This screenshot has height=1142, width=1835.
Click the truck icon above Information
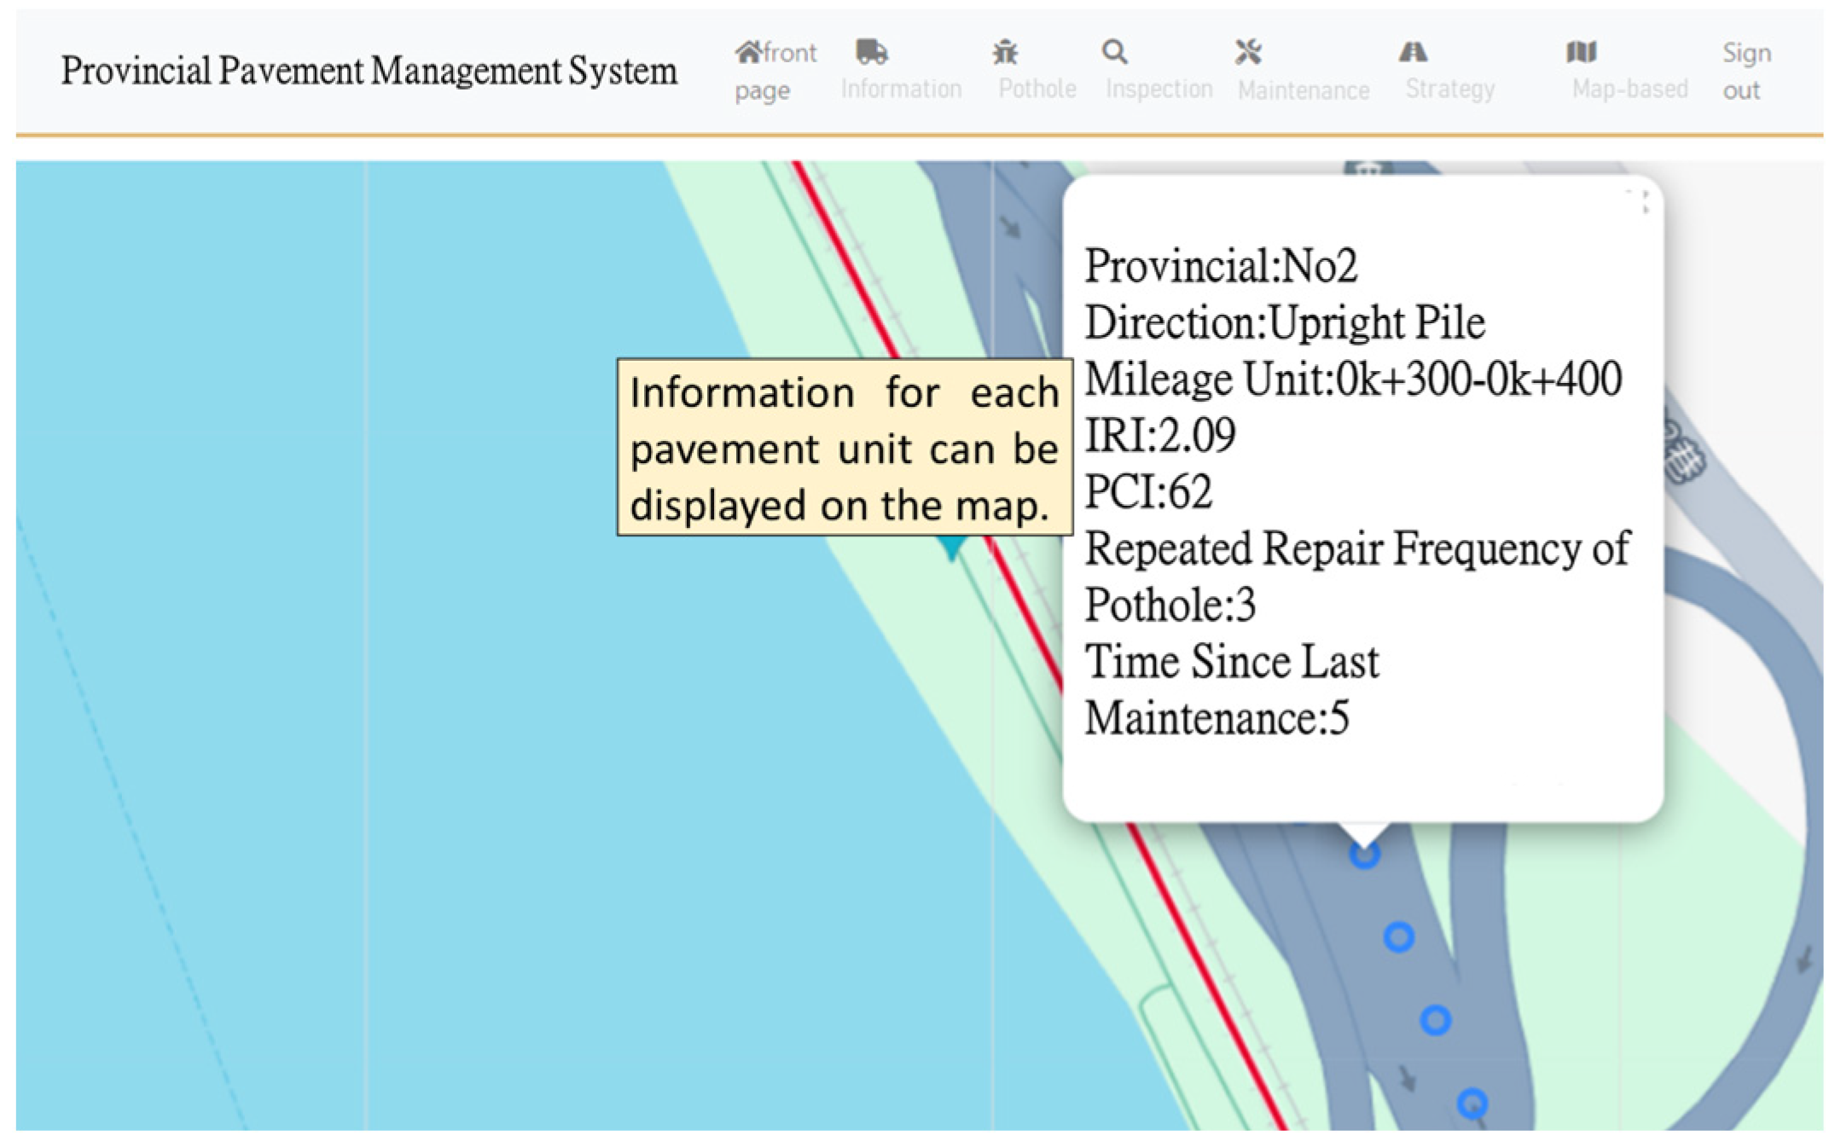[871, 52]
